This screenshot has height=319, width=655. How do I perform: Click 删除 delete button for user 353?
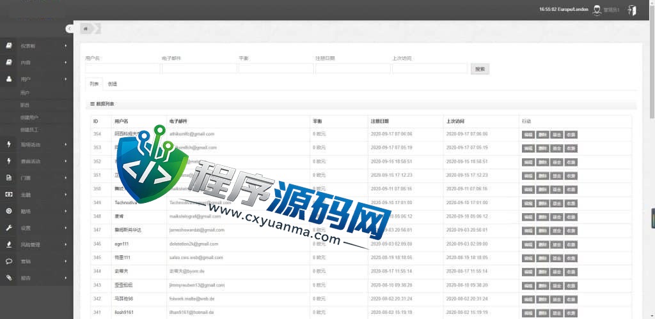(542, 148)
